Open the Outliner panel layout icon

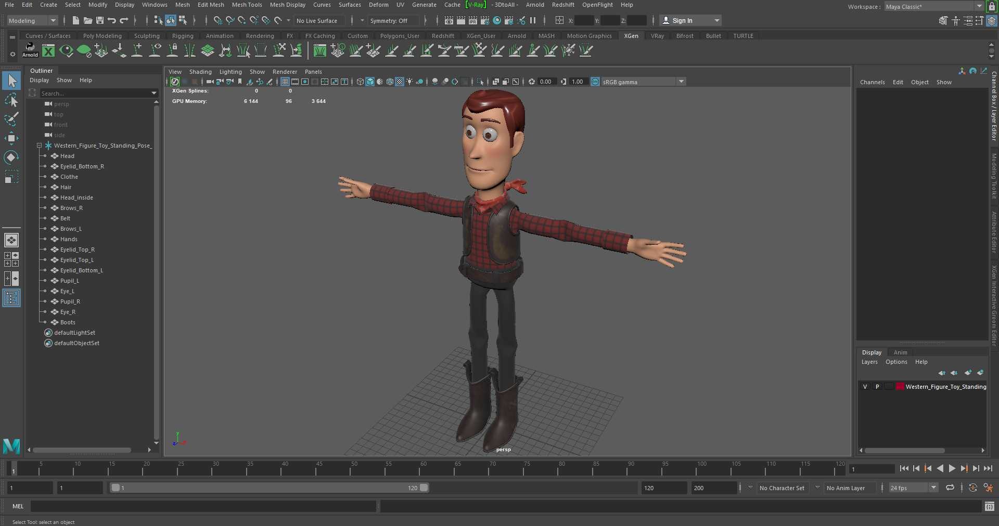(11, 298)
